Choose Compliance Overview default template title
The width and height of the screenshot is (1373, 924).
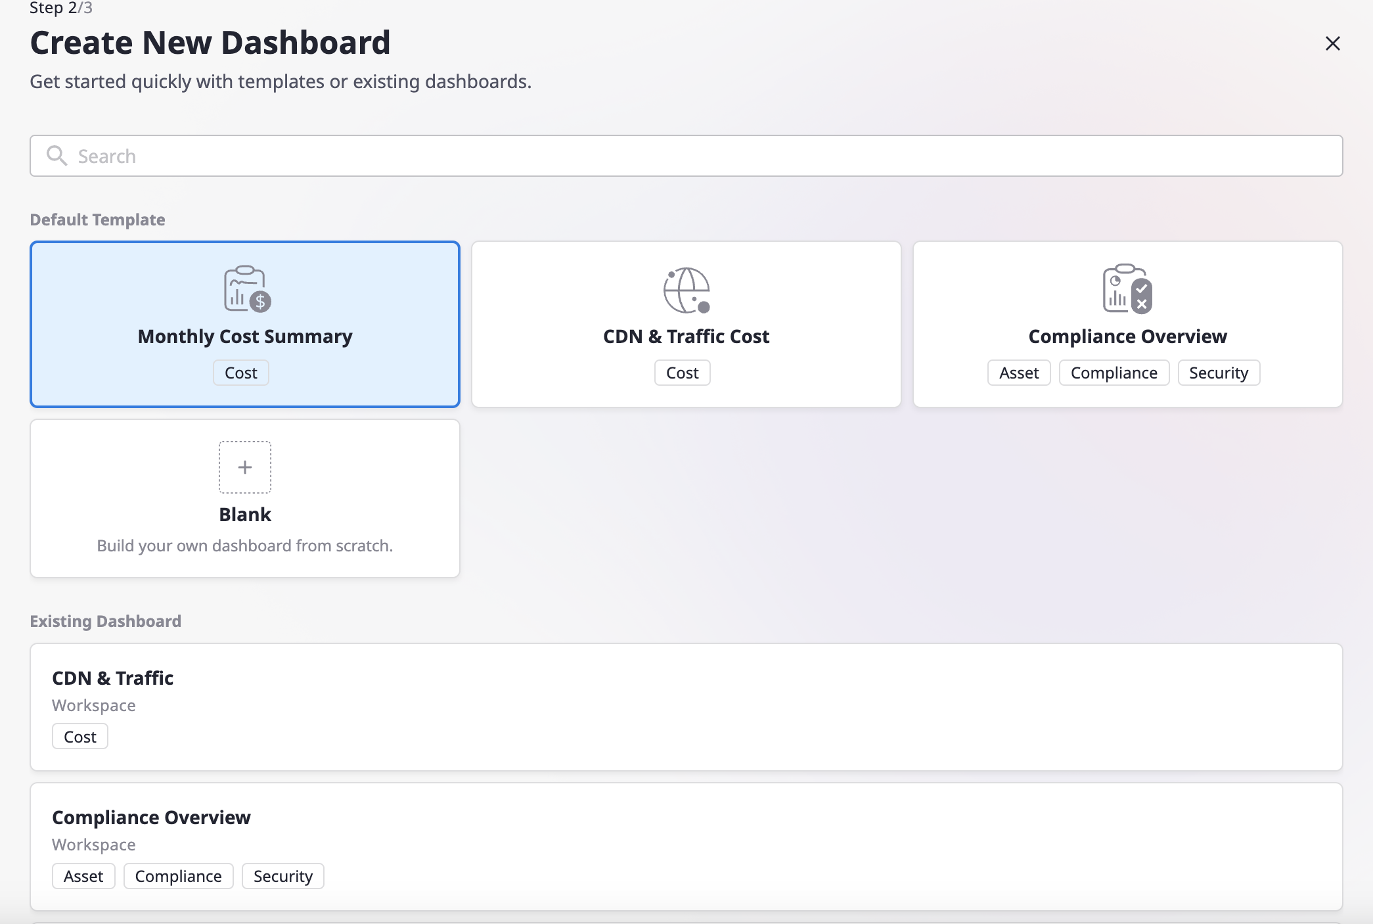(x=1127, y=336)
